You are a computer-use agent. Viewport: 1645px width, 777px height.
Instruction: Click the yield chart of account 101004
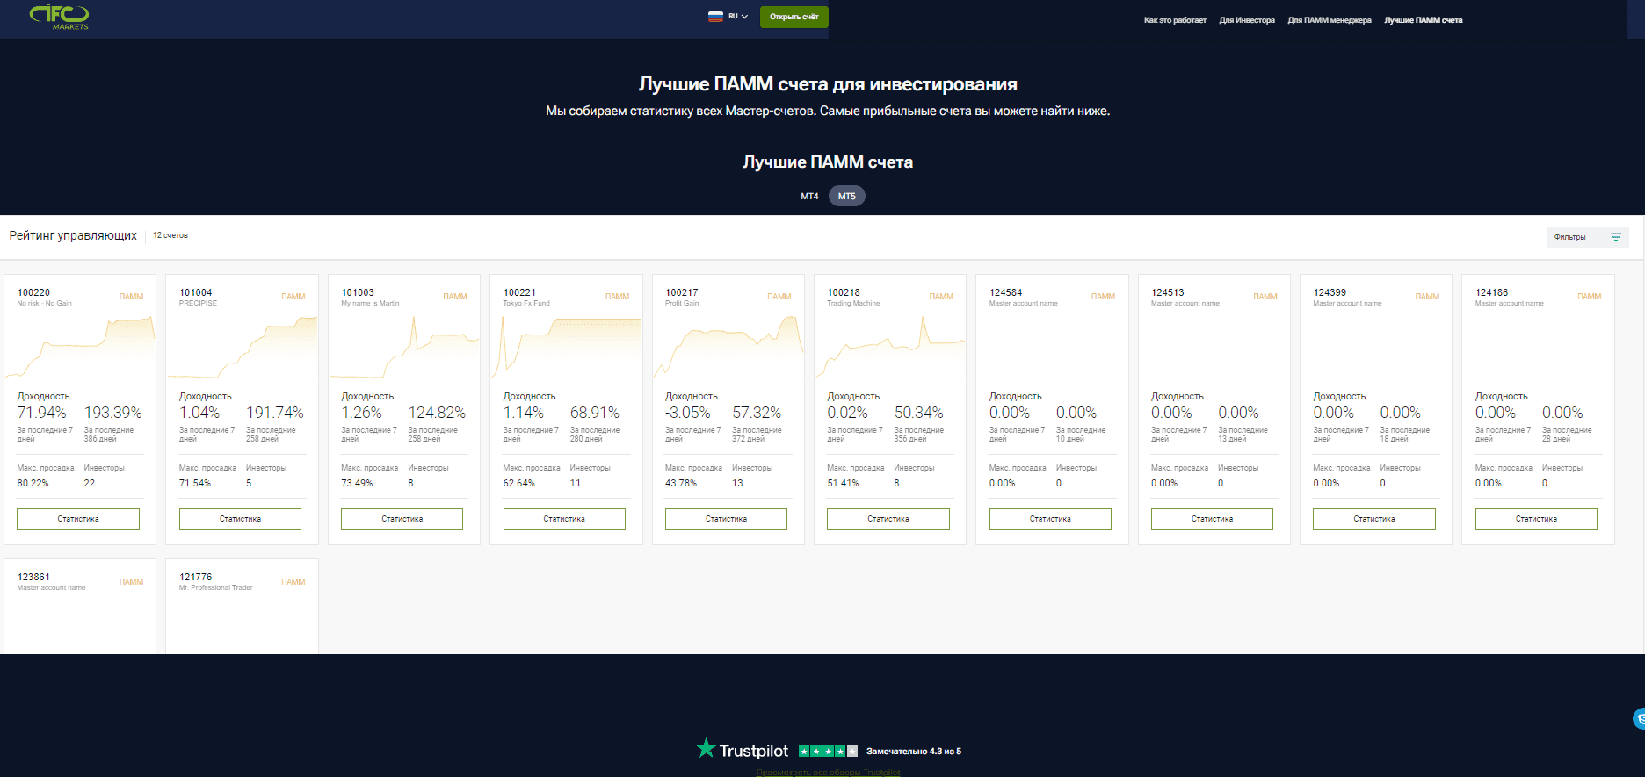pyautogui.click(x=242, y=347)
